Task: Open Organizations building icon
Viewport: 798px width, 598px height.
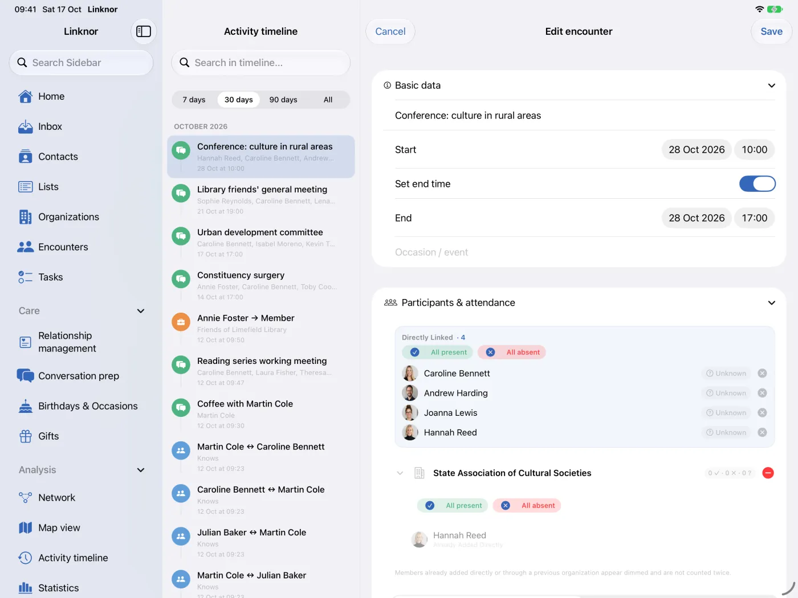Action: click(25, 217)
